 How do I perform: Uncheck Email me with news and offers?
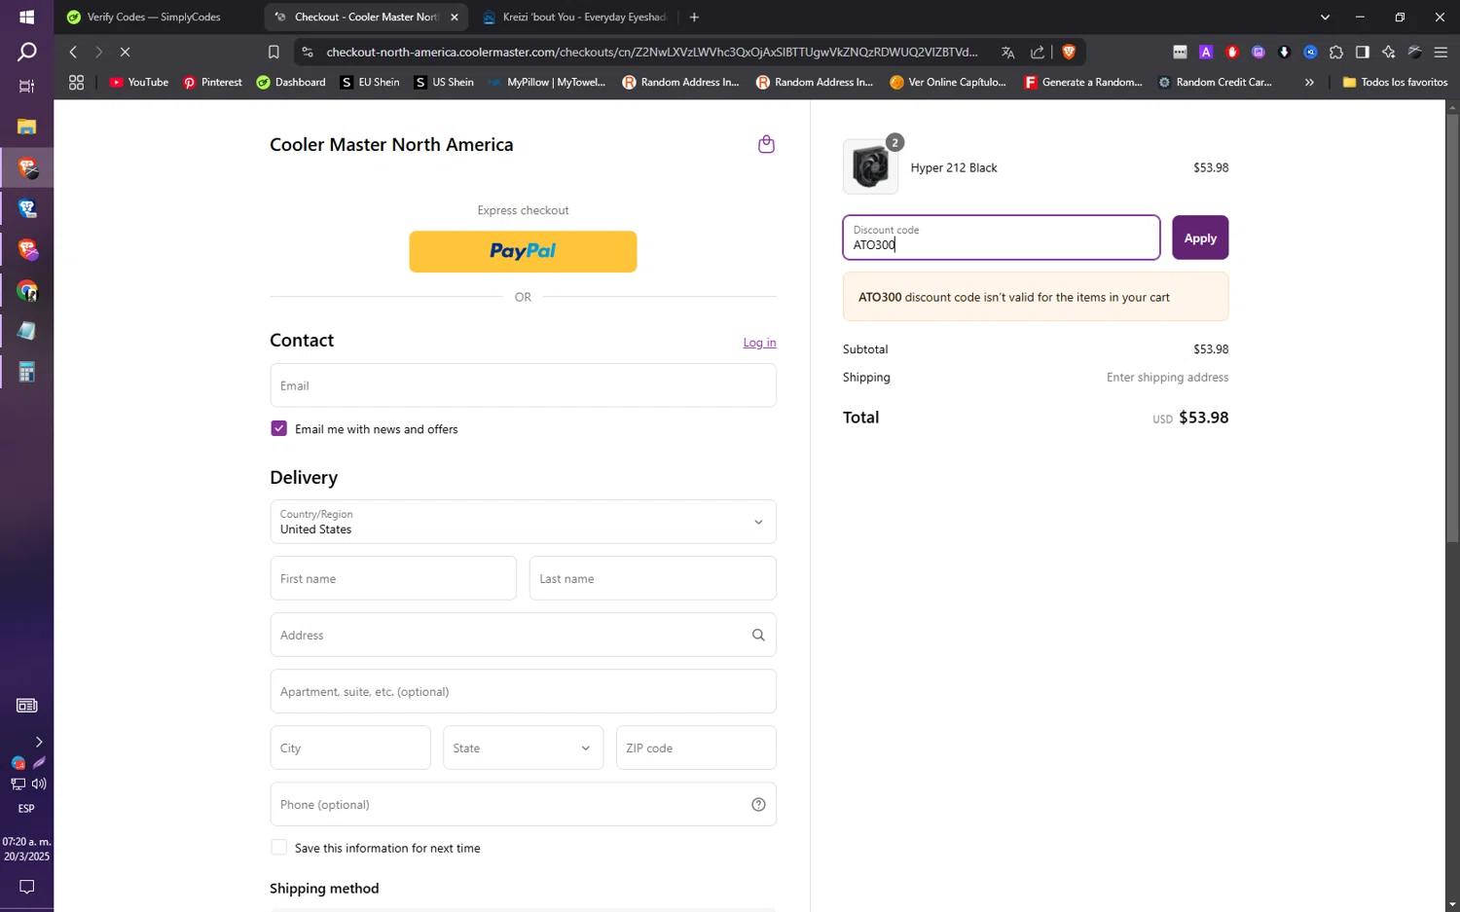point(278,428)
